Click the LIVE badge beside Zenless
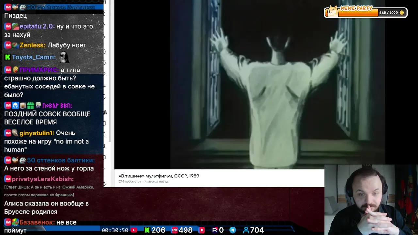418x235 pixels. [8, 45]
